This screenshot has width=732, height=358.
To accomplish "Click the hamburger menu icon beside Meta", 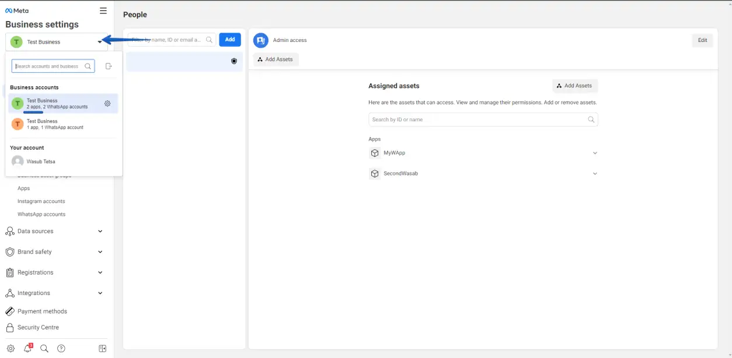I will (103, 10).
